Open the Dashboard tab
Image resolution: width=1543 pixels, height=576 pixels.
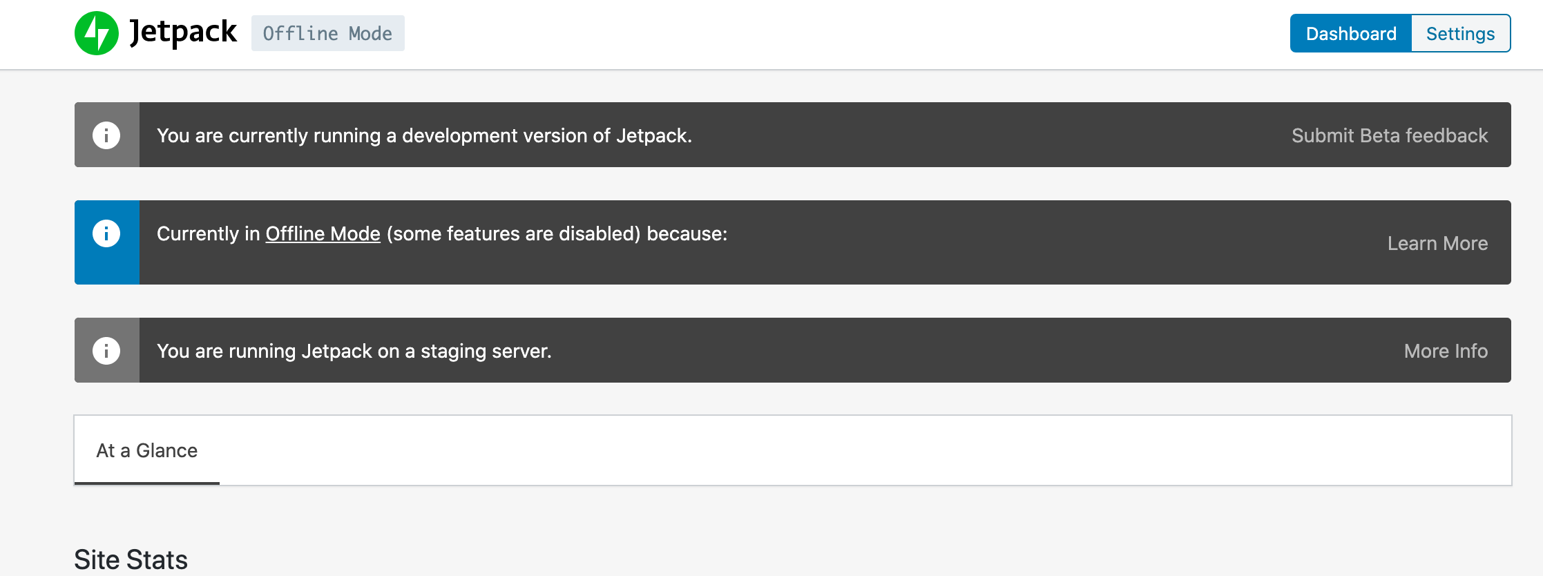point(1351,33)
